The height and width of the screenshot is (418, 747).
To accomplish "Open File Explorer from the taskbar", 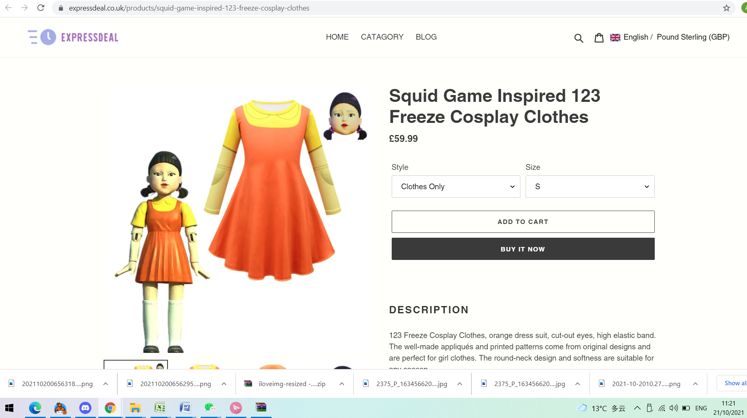I will click(x=135, y=408).
